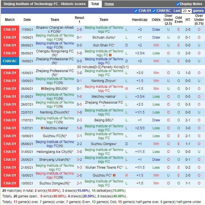This screenshot has height=205, width=205.
Task: Click the Kun Shan FC team name
Action: point(103,45)
